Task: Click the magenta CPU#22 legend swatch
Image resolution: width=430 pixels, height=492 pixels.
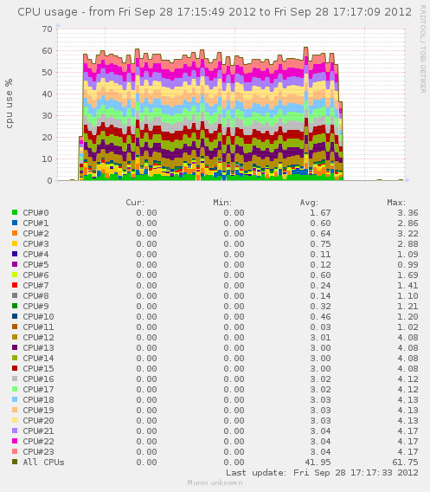Action: point(15,441)
